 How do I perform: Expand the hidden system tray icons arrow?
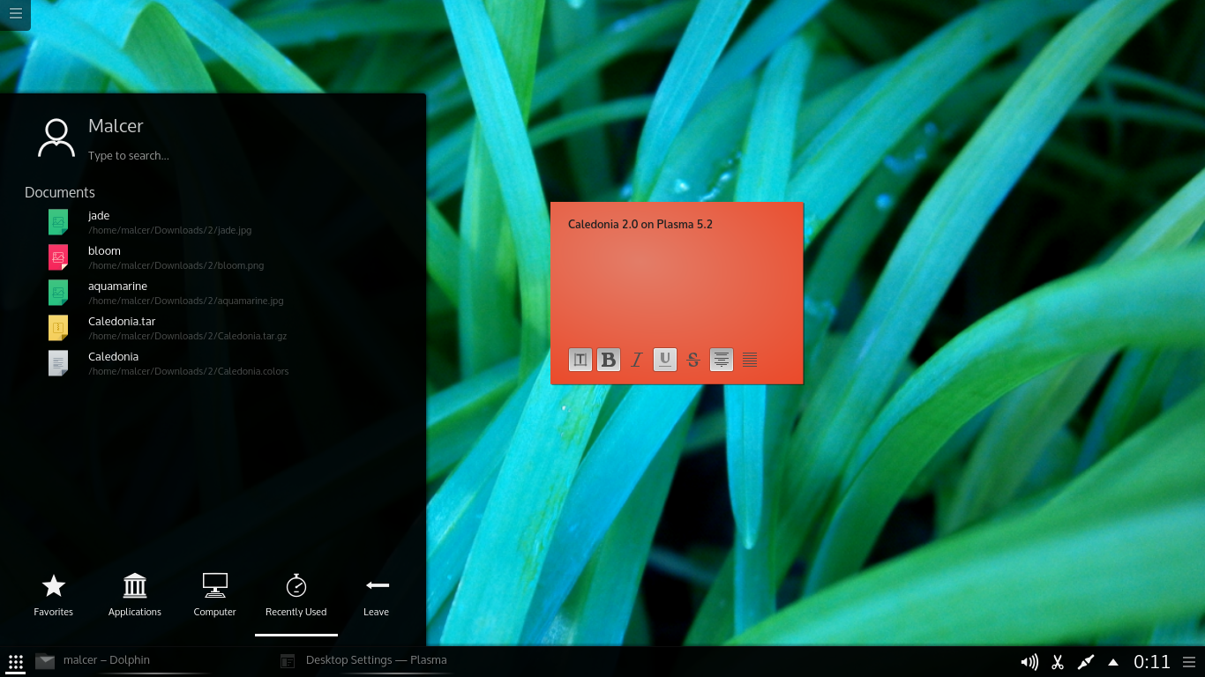click(x=1113, y=662)
